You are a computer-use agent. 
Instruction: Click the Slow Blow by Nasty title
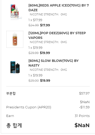(x=54, y=63)
